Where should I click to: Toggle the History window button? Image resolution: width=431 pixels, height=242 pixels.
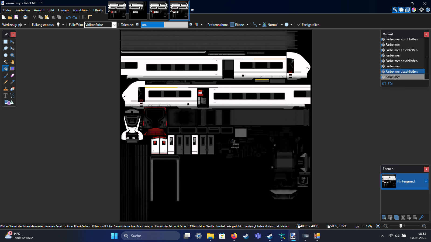401,10
